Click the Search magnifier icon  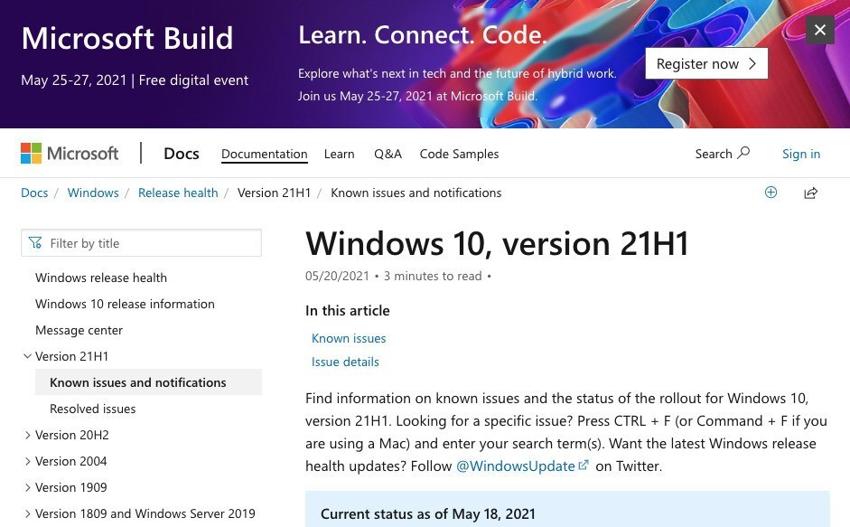(743, 153)
